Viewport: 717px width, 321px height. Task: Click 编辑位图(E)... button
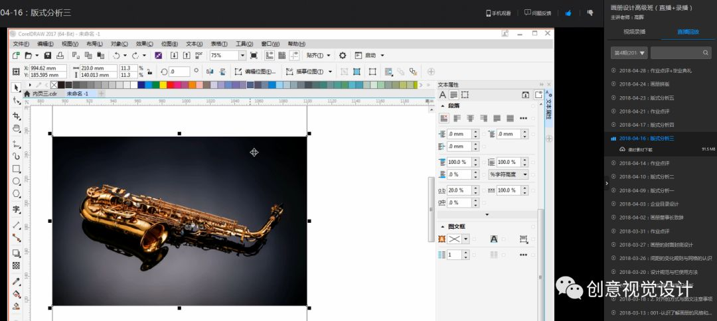click(255, 72)
